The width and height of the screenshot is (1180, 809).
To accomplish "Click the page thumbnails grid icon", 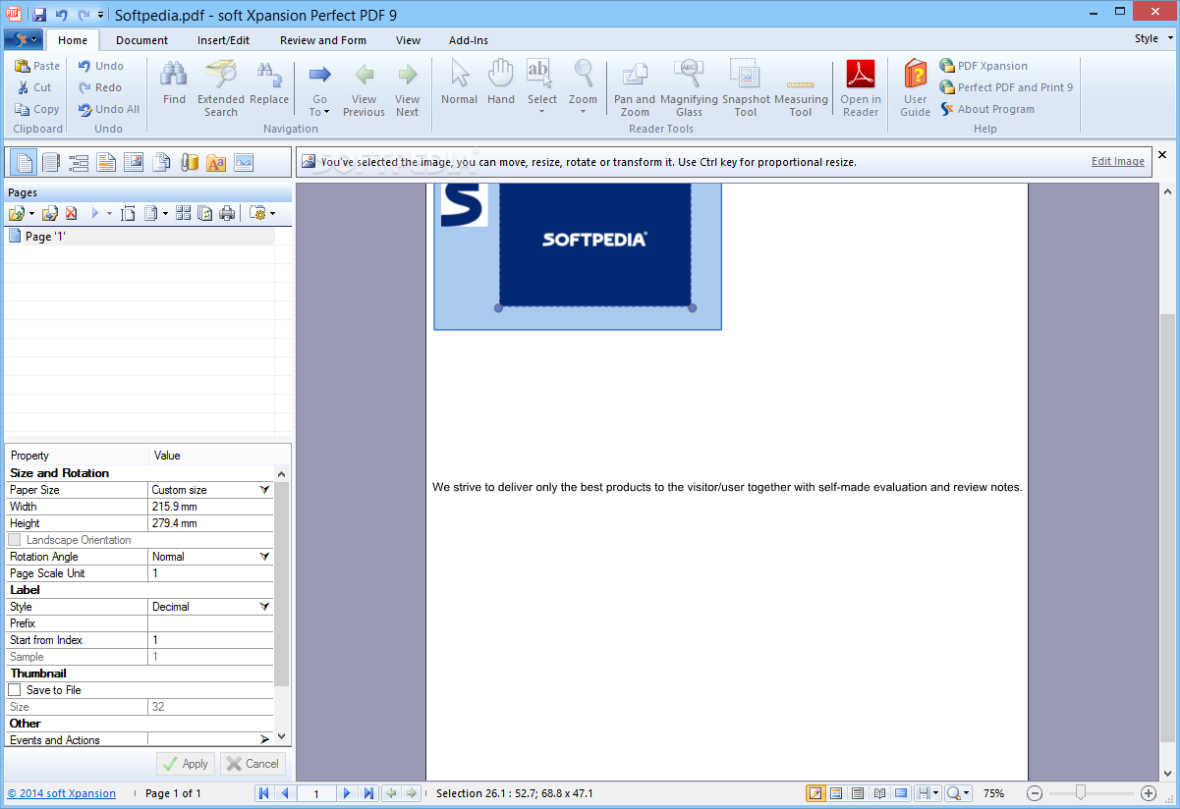I will pyautogui.click(x=184, y=213).
